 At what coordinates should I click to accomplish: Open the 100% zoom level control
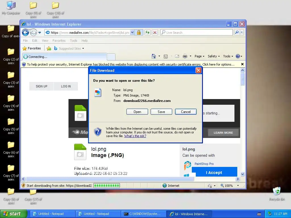coord(227,186)
